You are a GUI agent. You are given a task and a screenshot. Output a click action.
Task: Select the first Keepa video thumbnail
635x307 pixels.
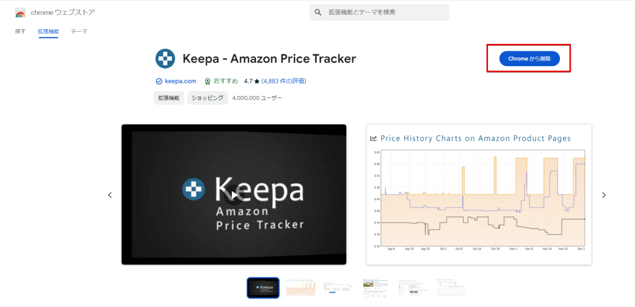coord(263,288)
